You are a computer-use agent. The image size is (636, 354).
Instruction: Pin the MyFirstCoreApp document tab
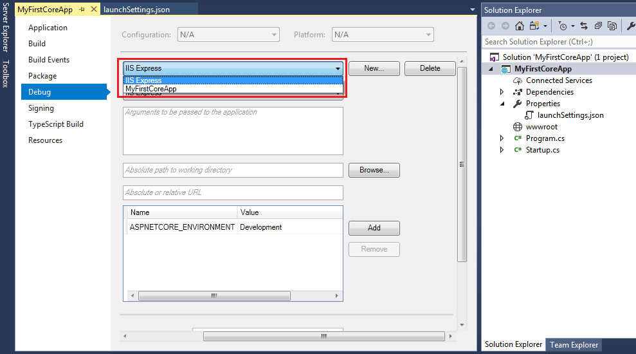tap(82, 10)
